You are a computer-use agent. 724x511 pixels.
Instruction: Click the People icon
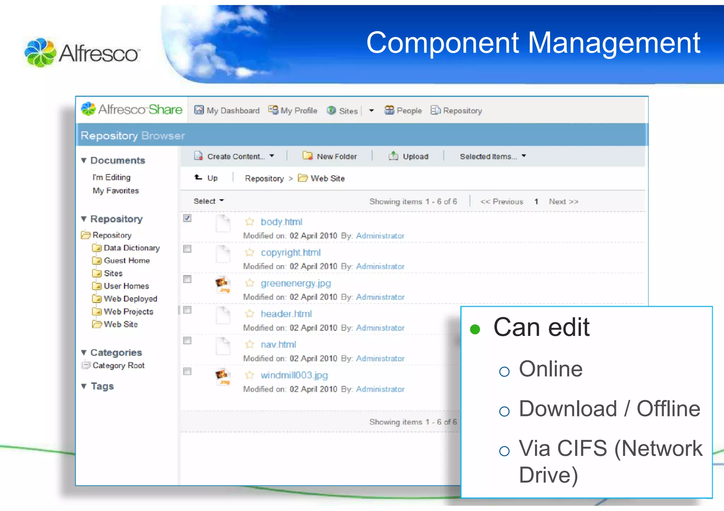[389, 110]
